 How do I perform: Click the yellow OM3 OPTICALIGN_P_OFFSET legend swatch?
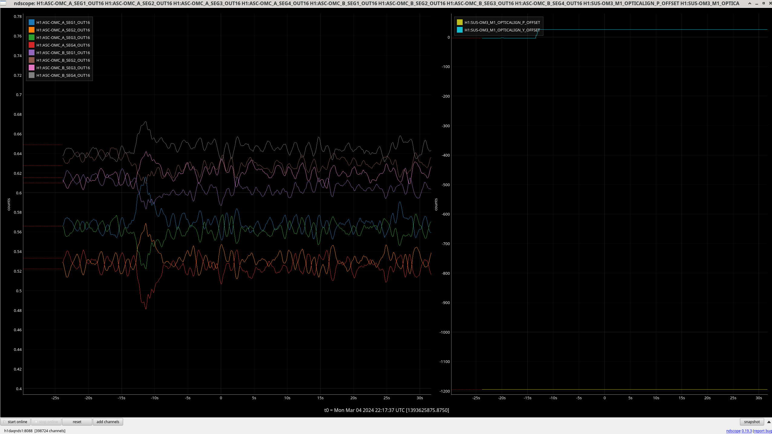(x=460, y=22)
